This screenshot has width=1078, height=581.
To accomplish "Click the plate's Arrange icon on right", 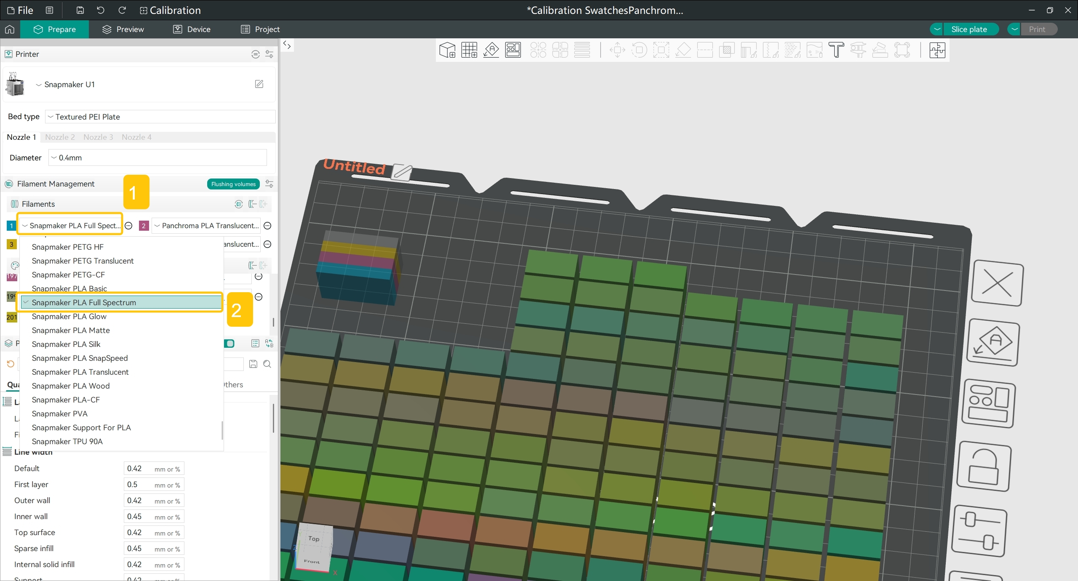I will [x=989, y=403].
